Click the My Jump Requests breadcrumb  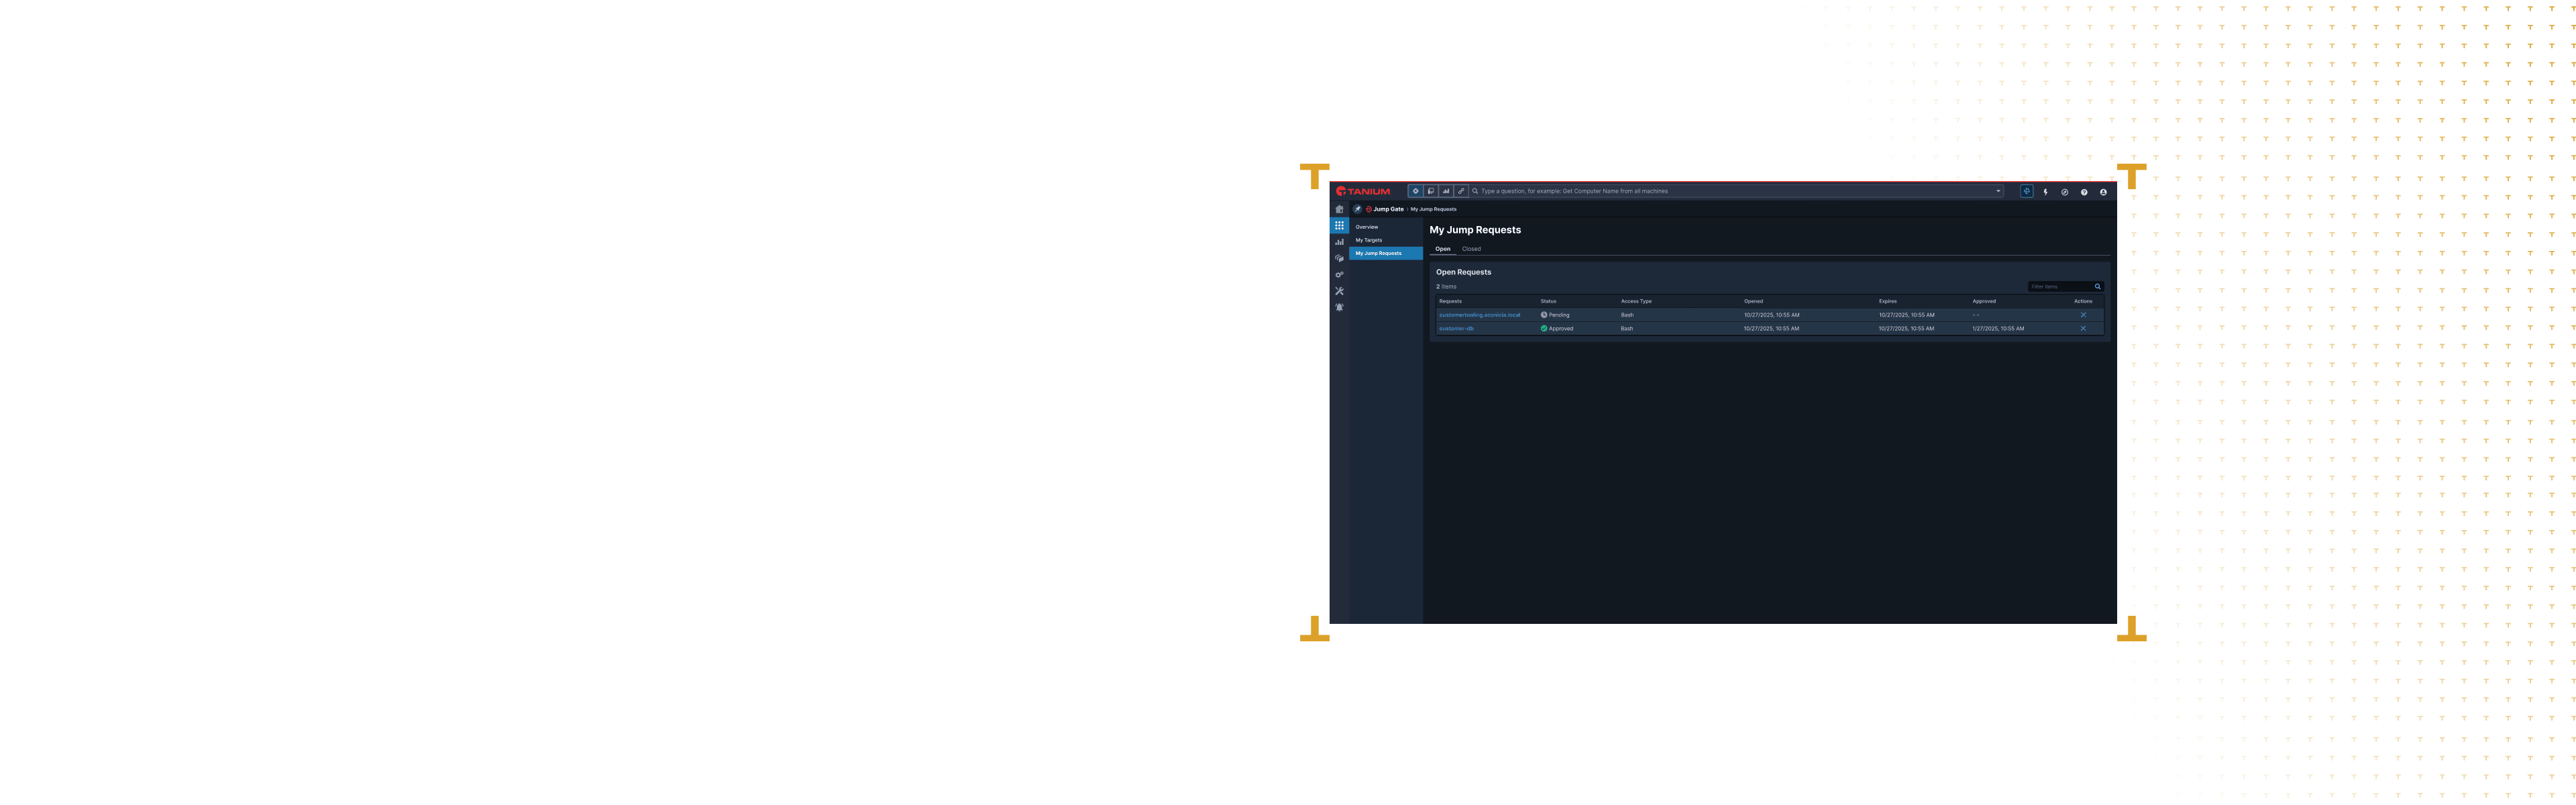(1433, 209)
